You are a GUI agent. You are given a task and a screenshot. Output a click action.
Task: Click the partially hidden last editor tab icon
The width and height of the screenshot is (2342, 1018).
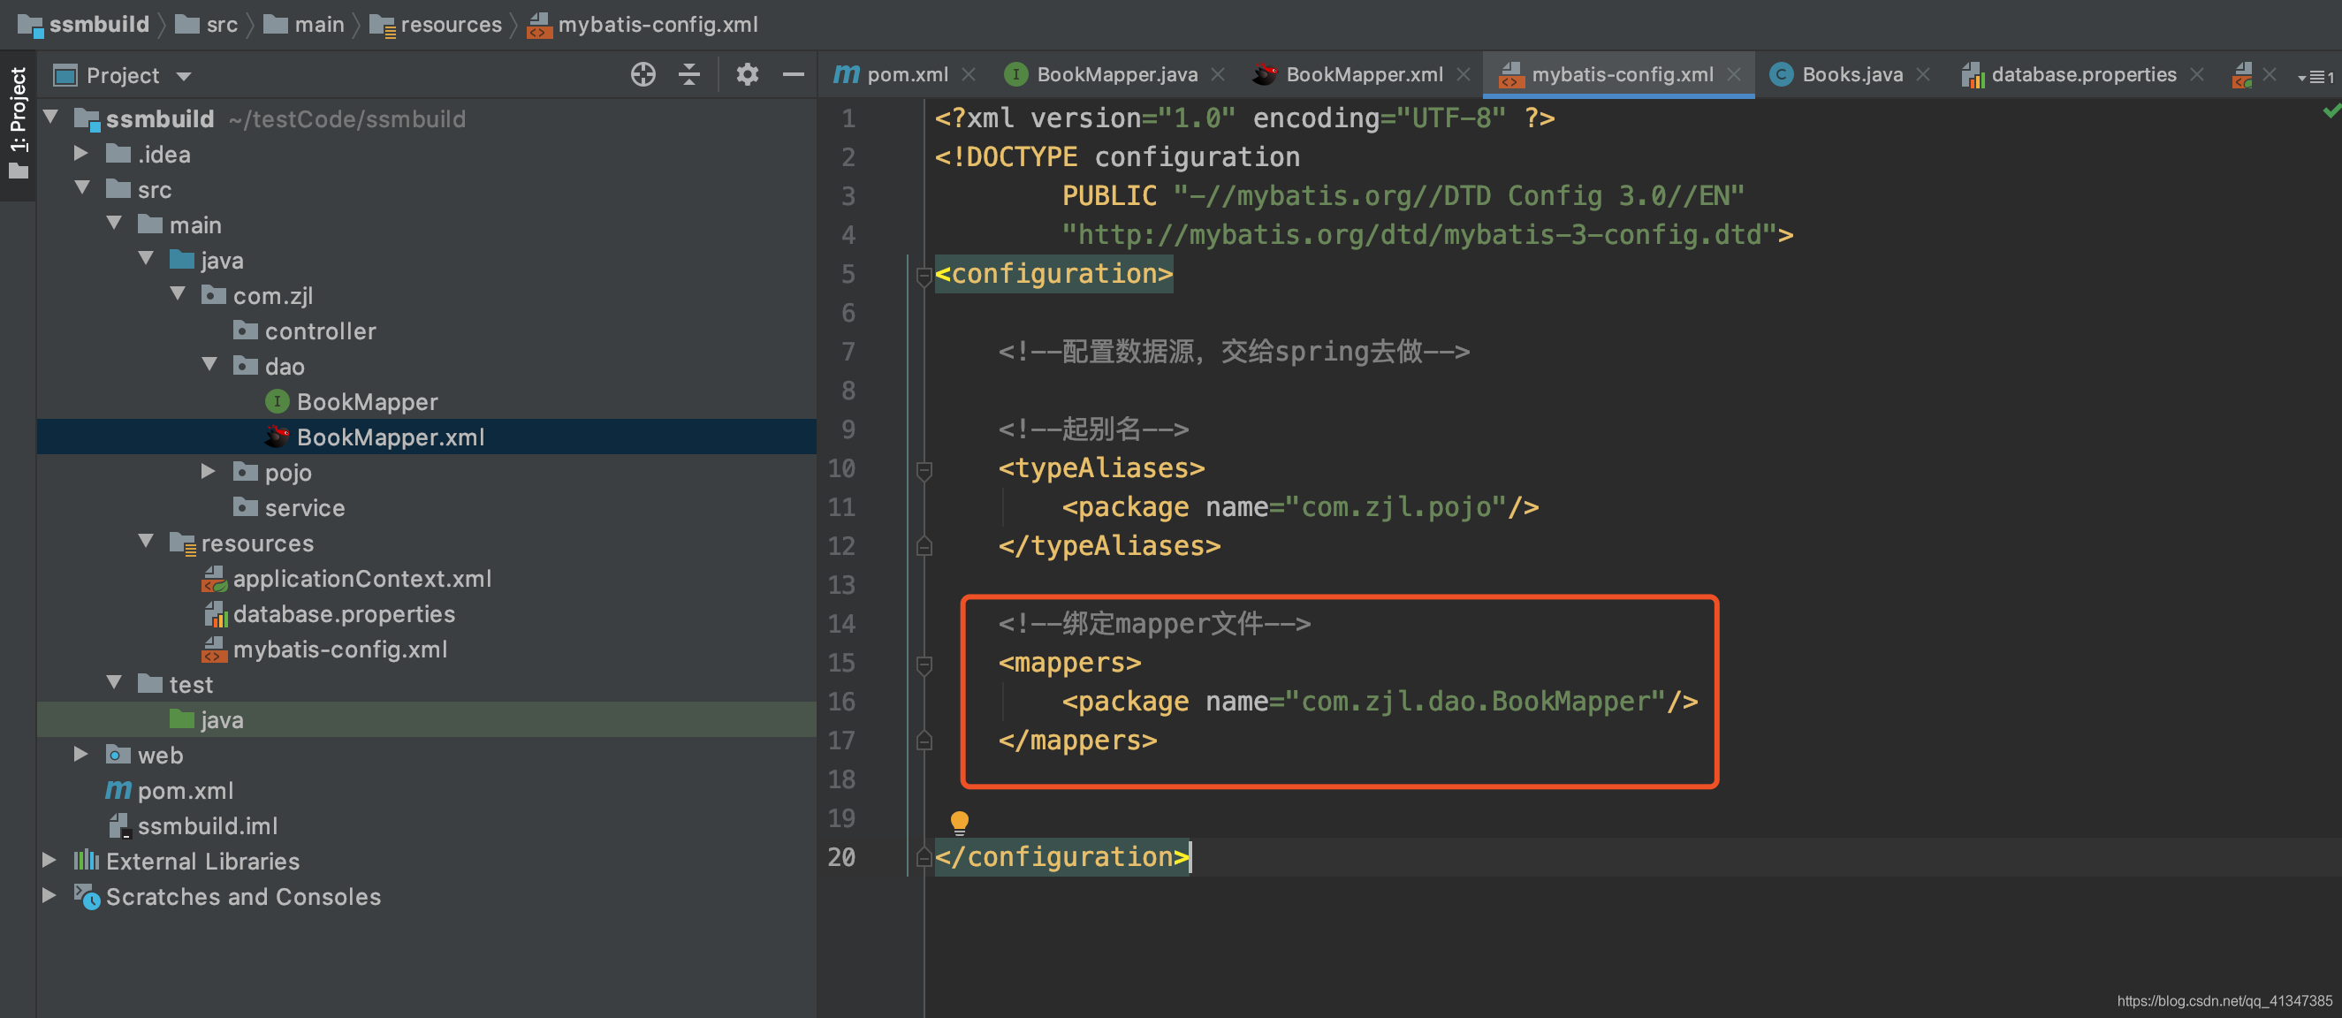[x=2242, y=74]
